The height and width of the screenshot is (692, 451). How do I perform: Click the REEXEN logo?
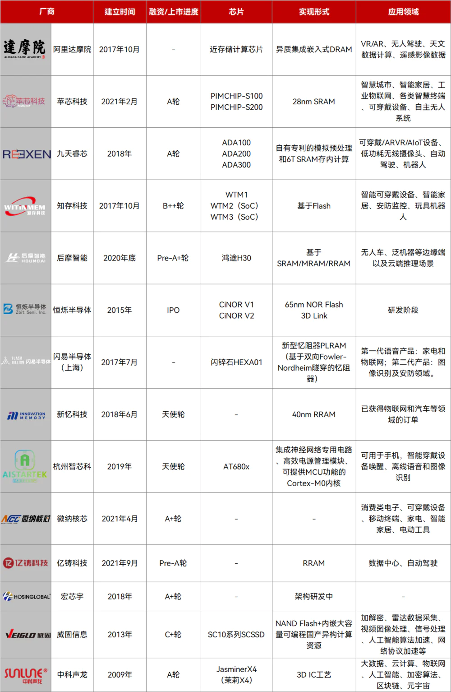tap(26, 154)
